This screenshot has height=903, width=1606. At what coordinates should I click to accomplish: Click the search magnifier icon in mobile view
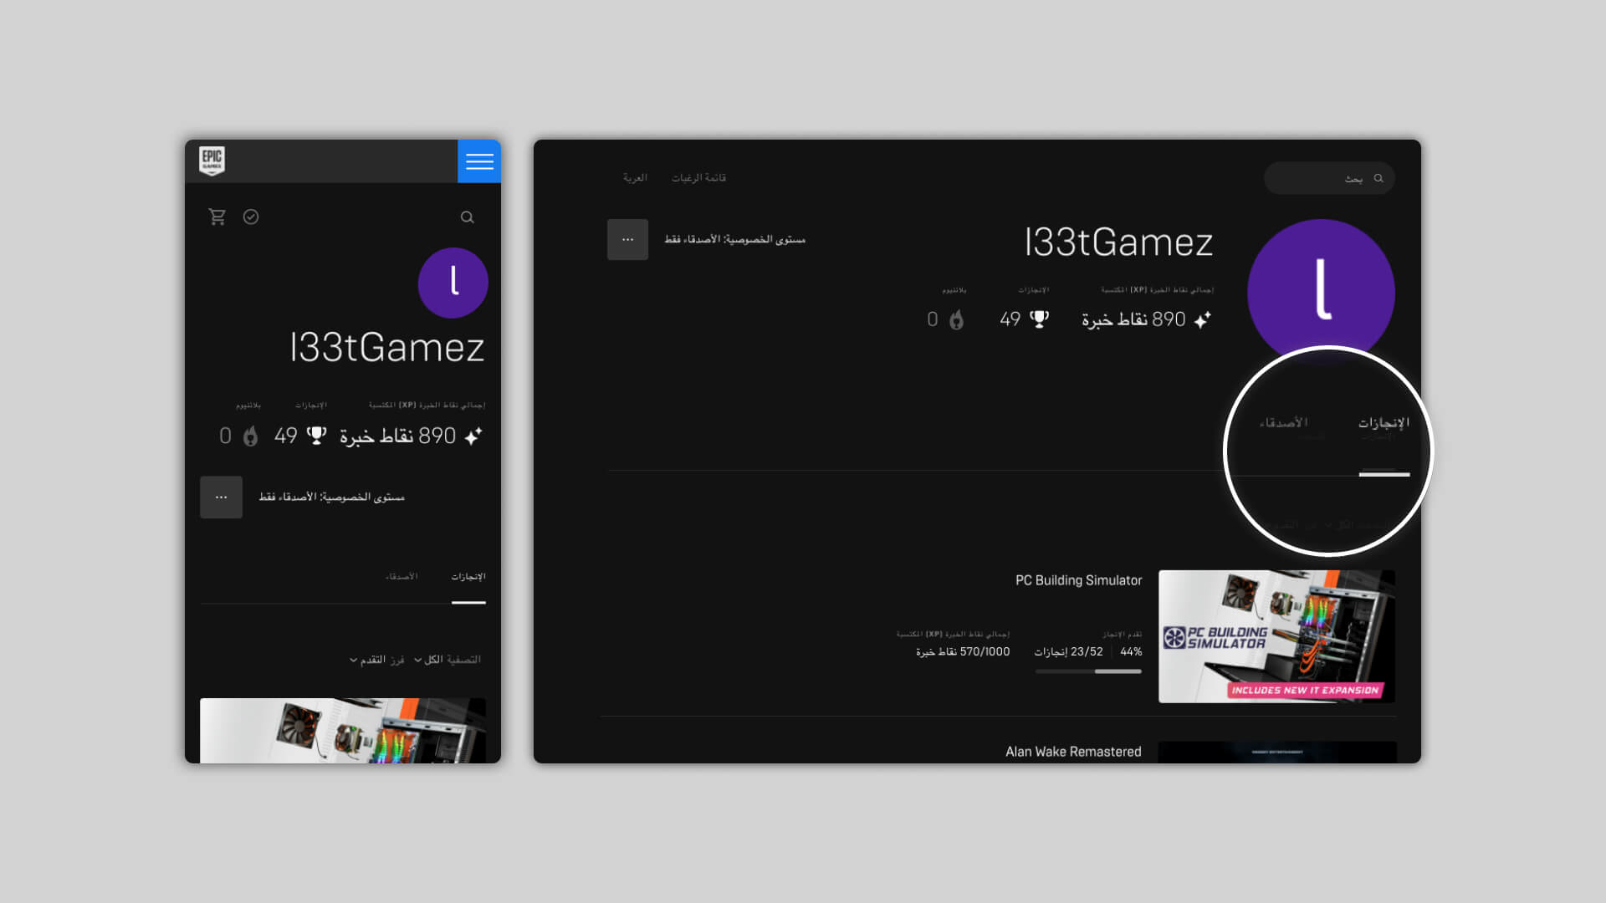pyautogui.click(x=468, y=217)
